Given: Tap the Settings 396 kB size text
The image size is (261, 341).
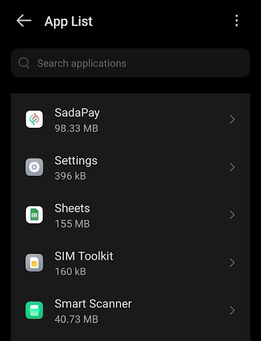Looking at the screenshot, I should pyautogui.click(x=71, y=176).
